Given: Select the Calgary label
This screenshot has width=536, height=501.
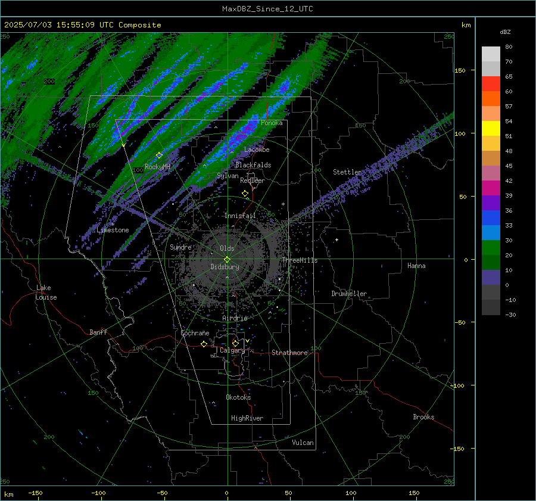Looking at the screenshot, I should [x=232, y=350].
